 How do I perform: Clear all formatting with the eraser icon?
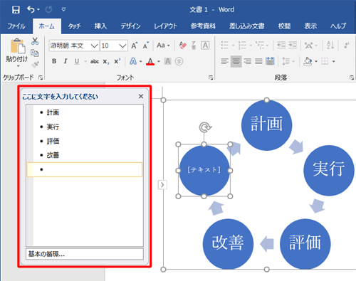tap(183, 46)
